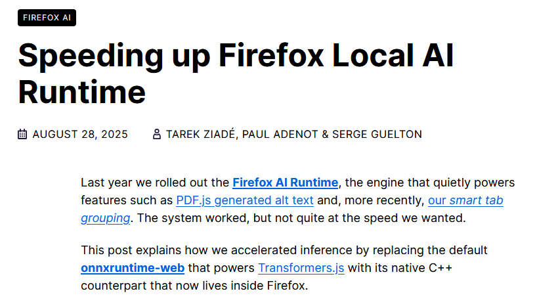Image resolution: width=537 pixels, height=308 pixels.
Task: Click author name Tarek Ziadé
Action: pos(201,135)
